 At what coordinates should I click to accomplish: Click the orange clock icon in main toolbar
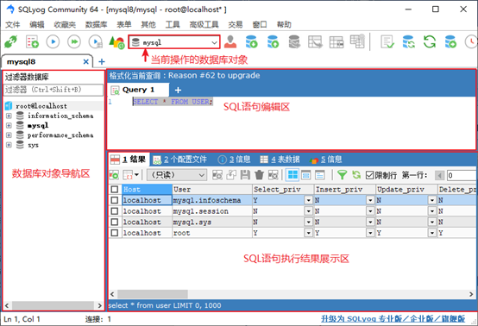471,41
